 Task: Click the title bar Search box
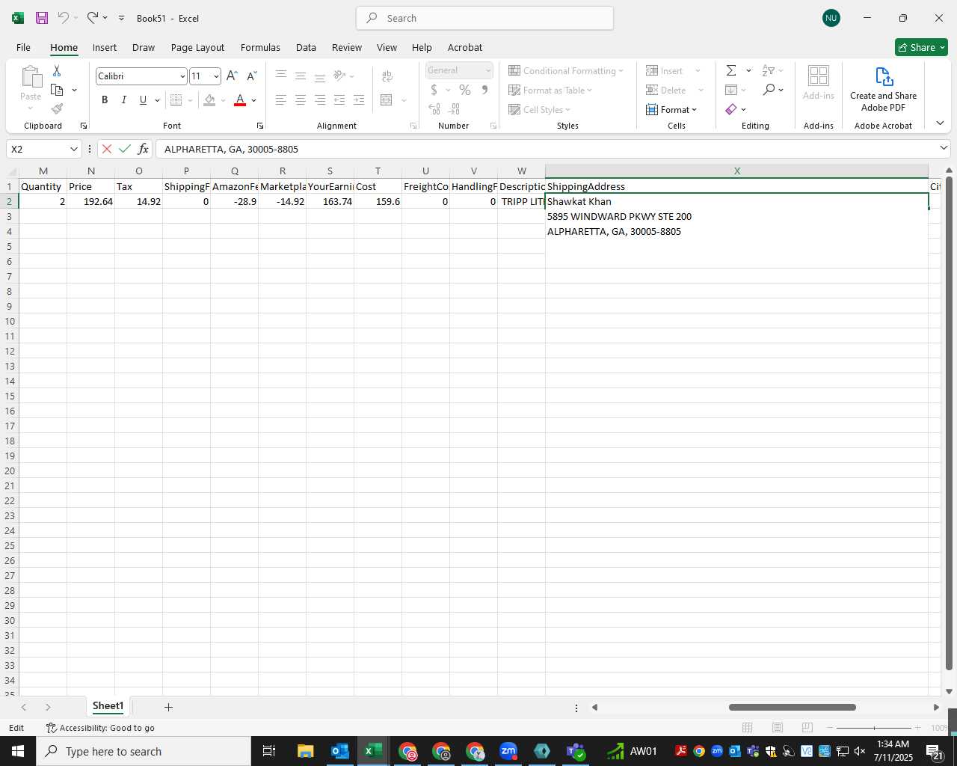pos(484,18)
